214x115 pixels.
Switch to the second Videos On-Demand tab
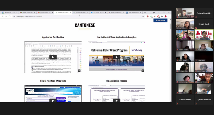click(x=80, y=12)
